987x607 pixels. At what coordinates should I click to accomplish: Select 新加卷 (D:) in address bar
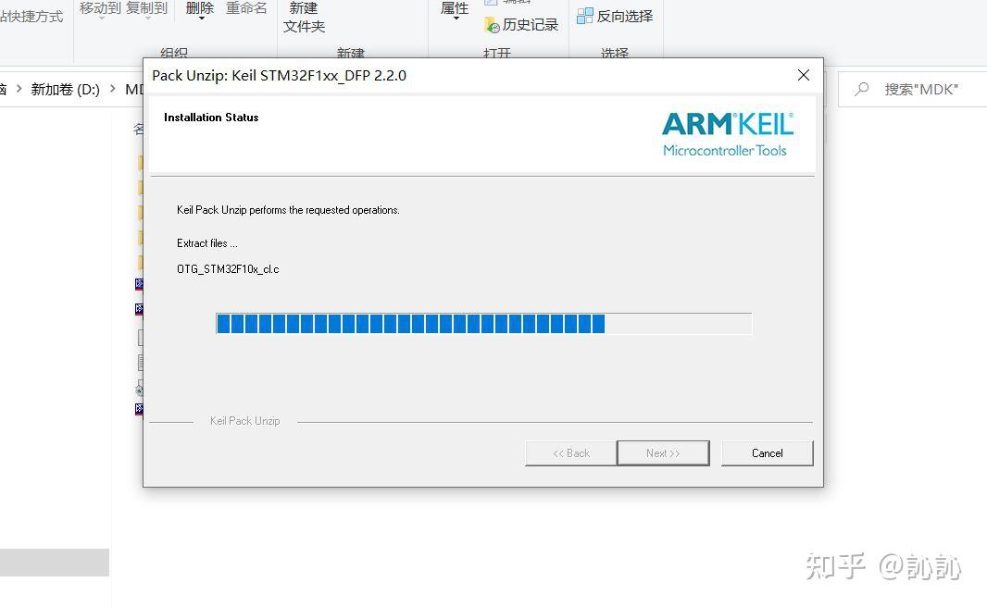click(66, 90)
